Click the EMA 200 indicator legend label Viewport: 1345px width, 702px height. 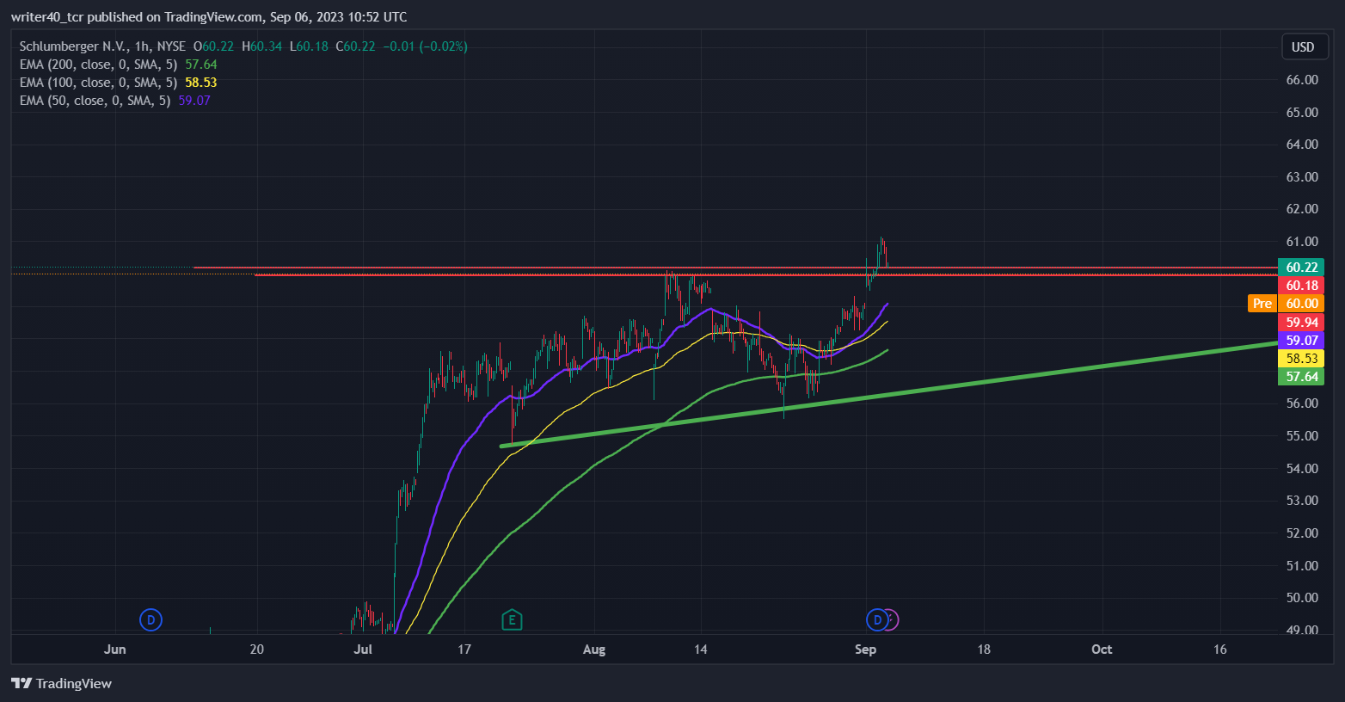click(x=98, y=65)
